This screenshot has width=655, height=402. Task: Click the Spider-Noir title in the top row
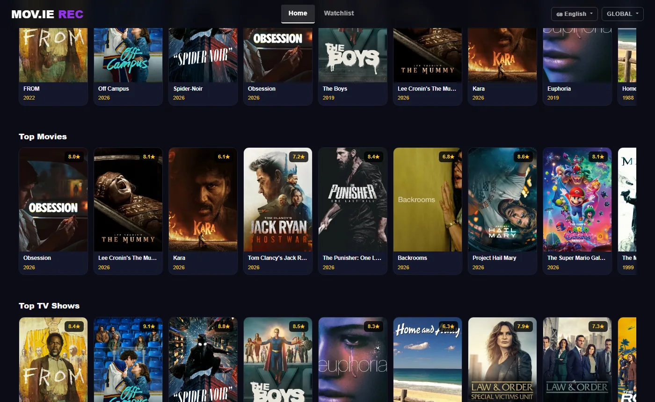pyautogui.click(x=188, y=88)
